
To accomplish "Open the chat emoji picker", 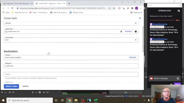I will tap(178, 78).
